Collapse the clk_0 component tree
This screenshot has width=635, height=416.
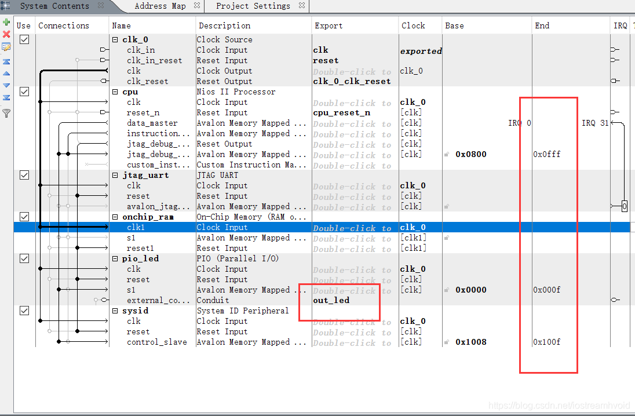(x=115, y=40)
